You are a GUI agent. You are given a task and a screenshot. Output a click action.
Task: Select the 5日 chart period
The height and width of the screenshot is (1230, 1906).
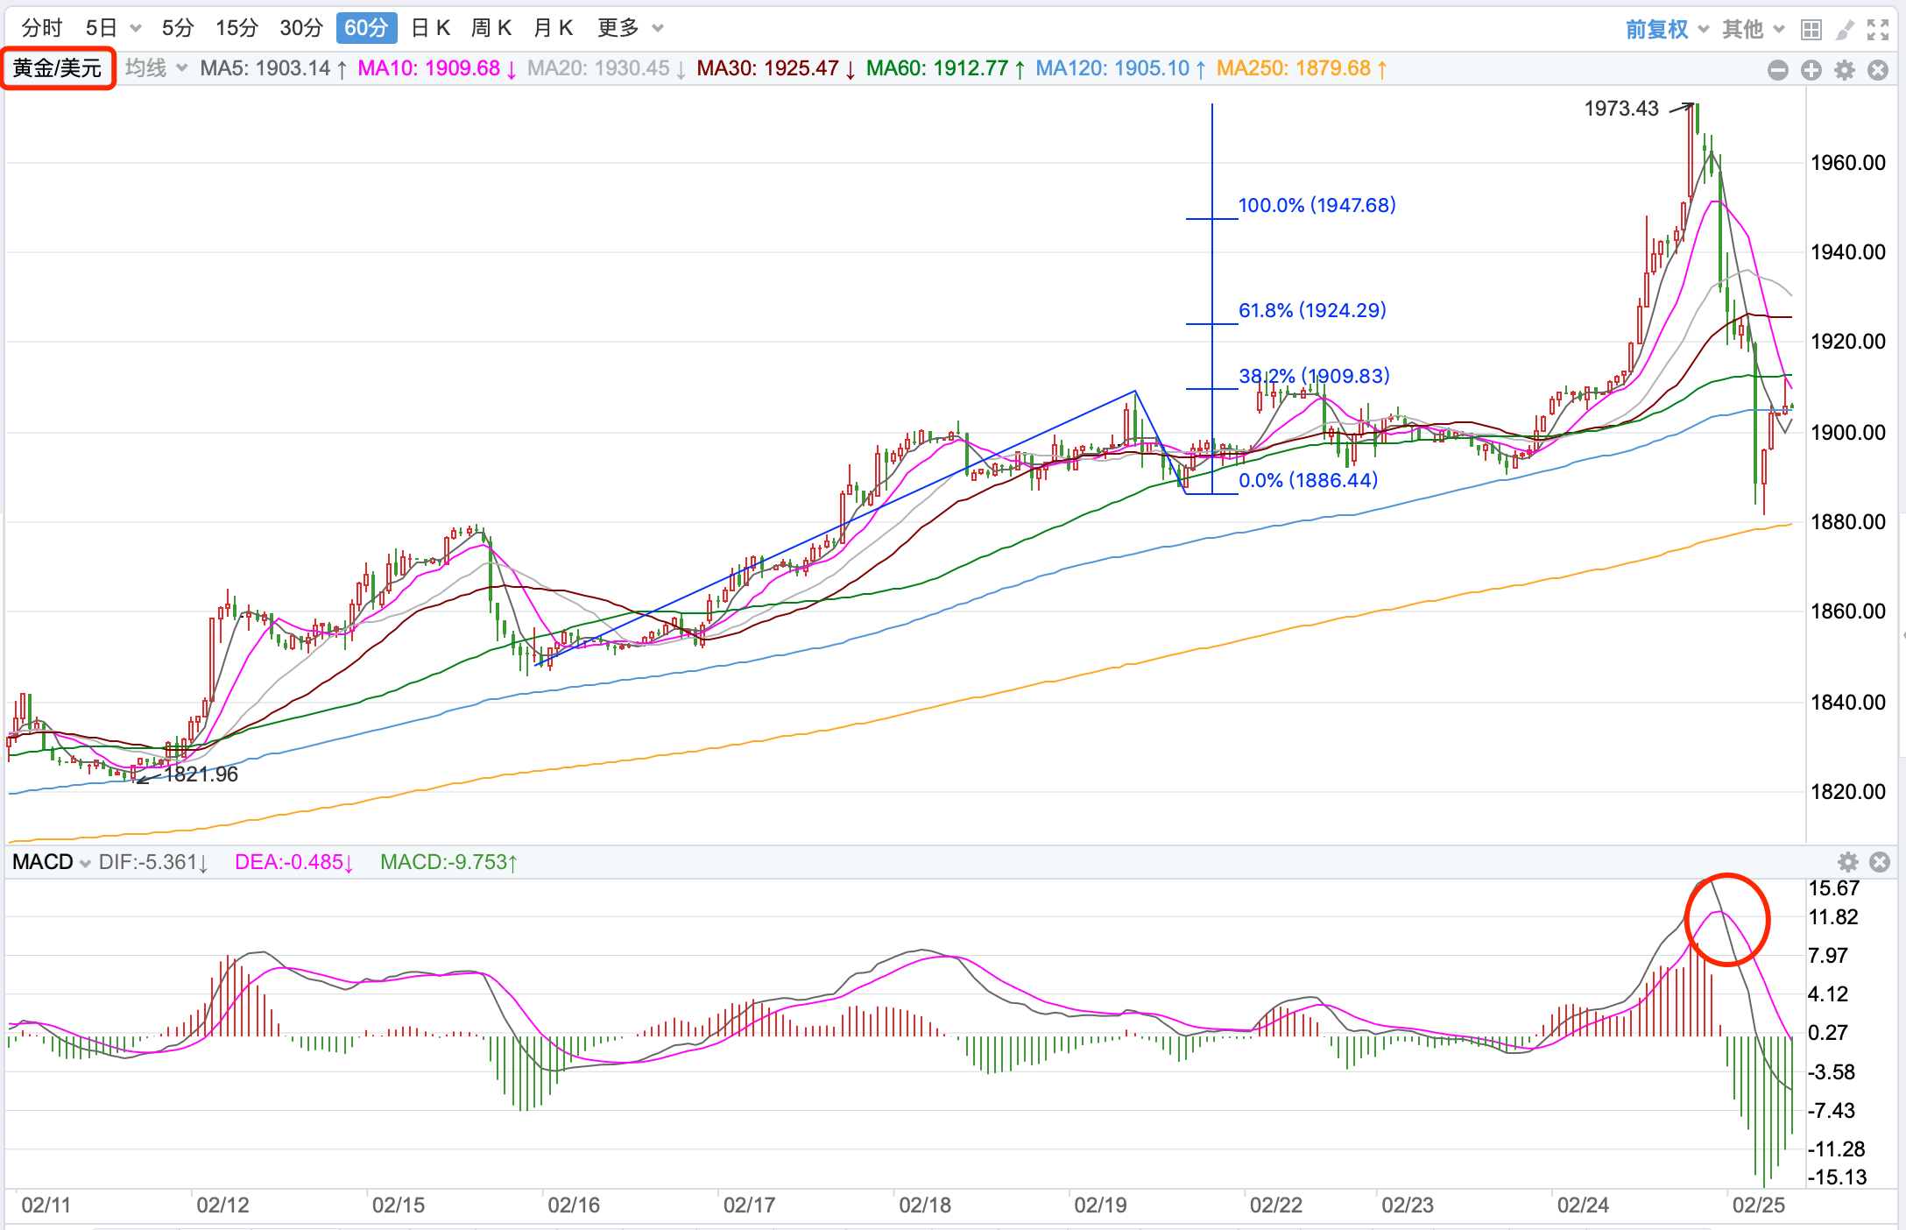click(102, 28)
